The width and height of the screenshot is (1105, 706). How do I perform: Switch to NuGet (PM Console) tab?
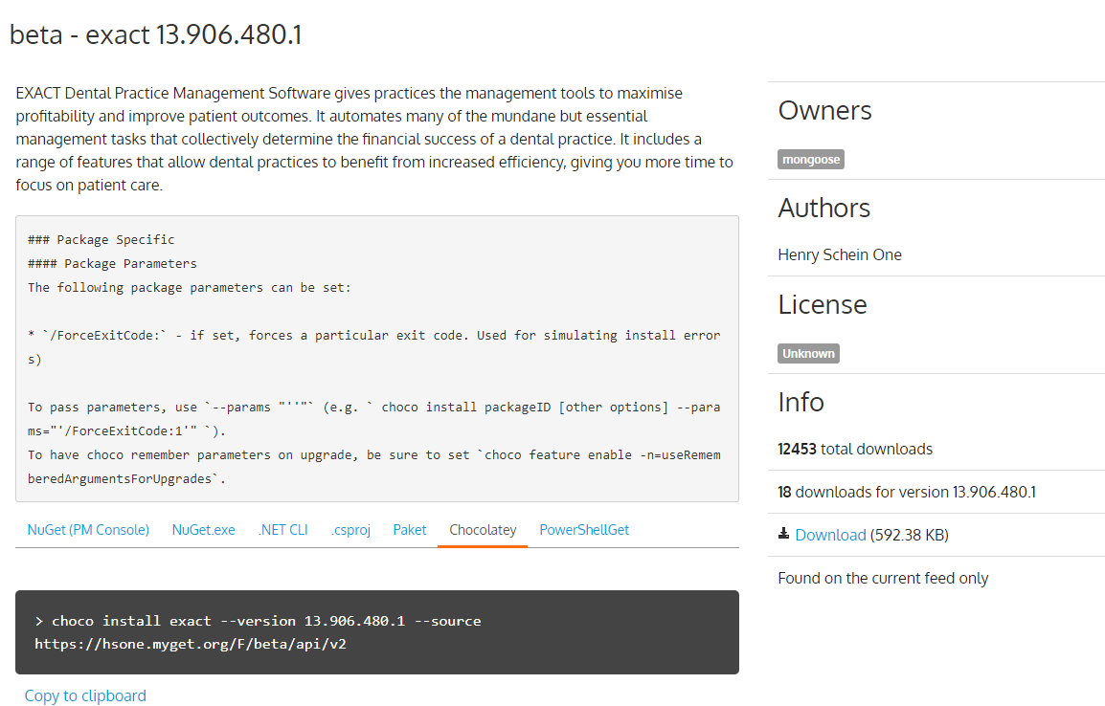[88, 530]
